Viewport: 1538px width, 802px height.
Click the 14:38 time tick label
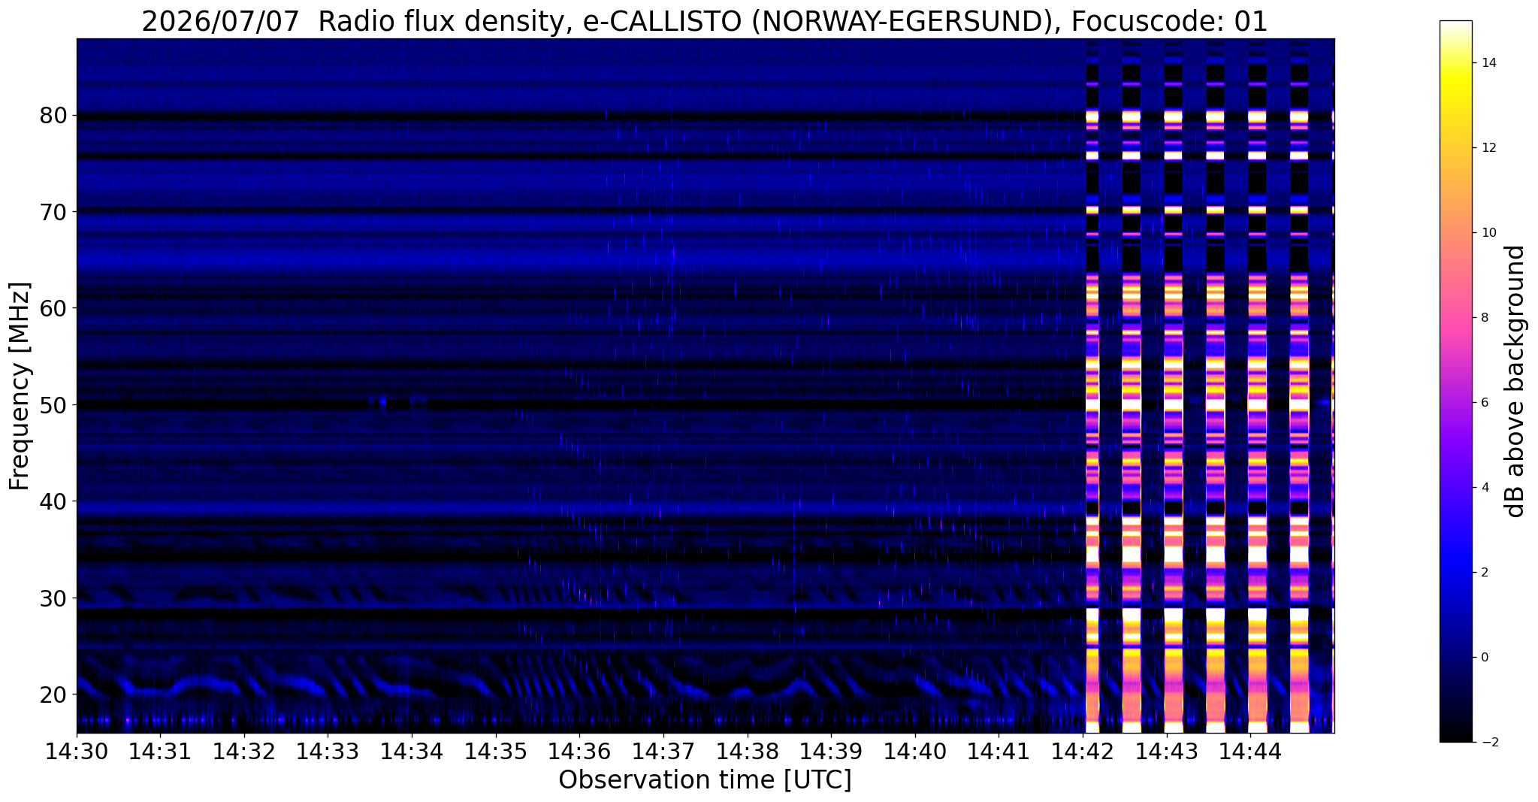(747, 750)
